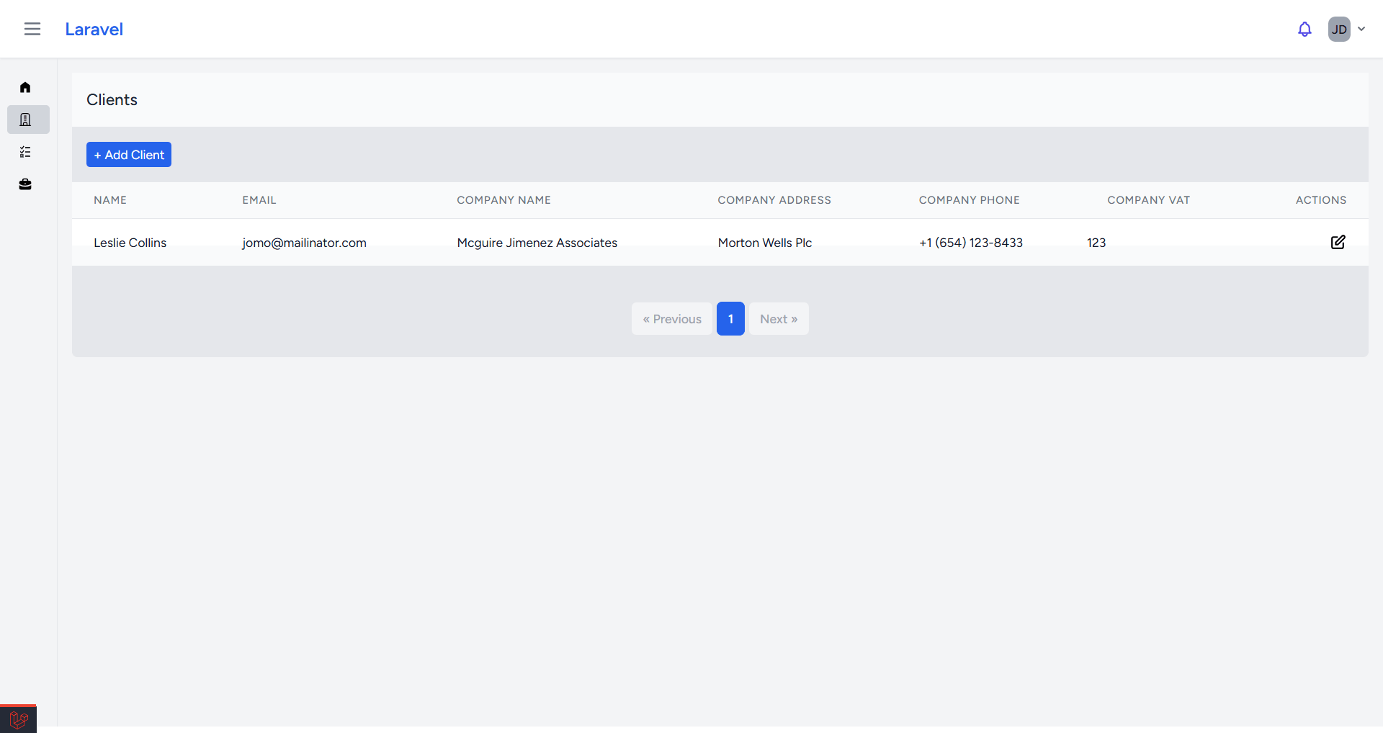
Task: Click the Company Address column header
Action: click(x=774, y=200)
